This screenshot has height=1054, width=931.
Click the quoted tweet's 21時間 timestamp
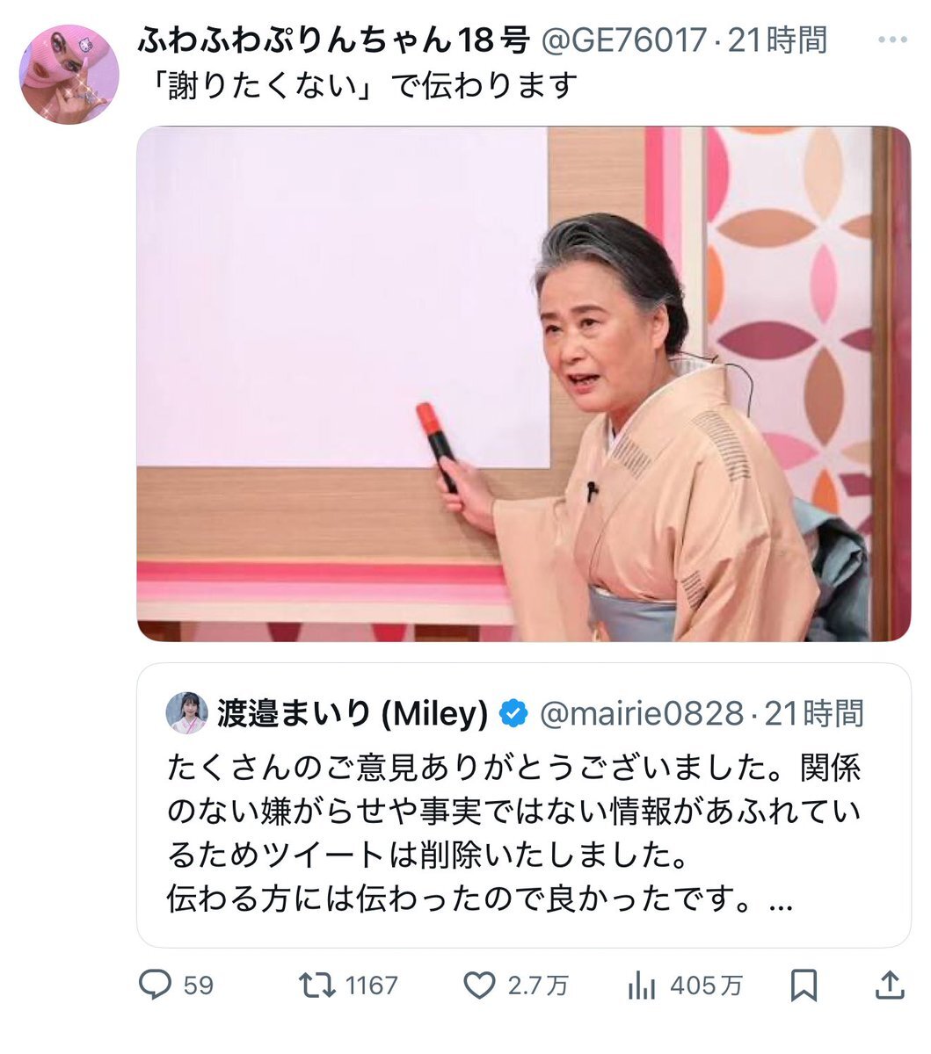point(814,714)
